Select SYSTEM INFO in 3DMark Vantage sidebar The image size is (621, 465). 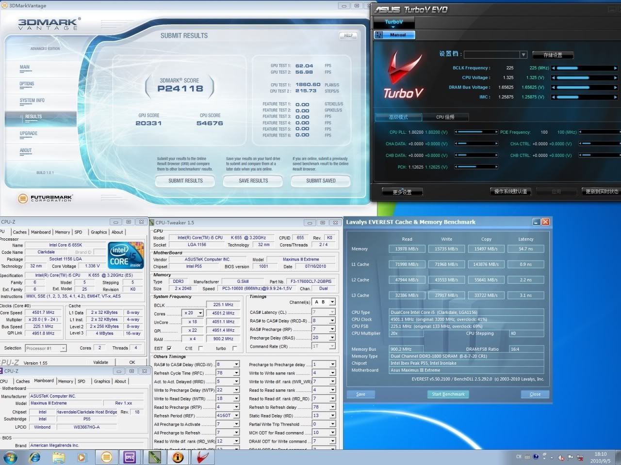click(x=32, y=100)
